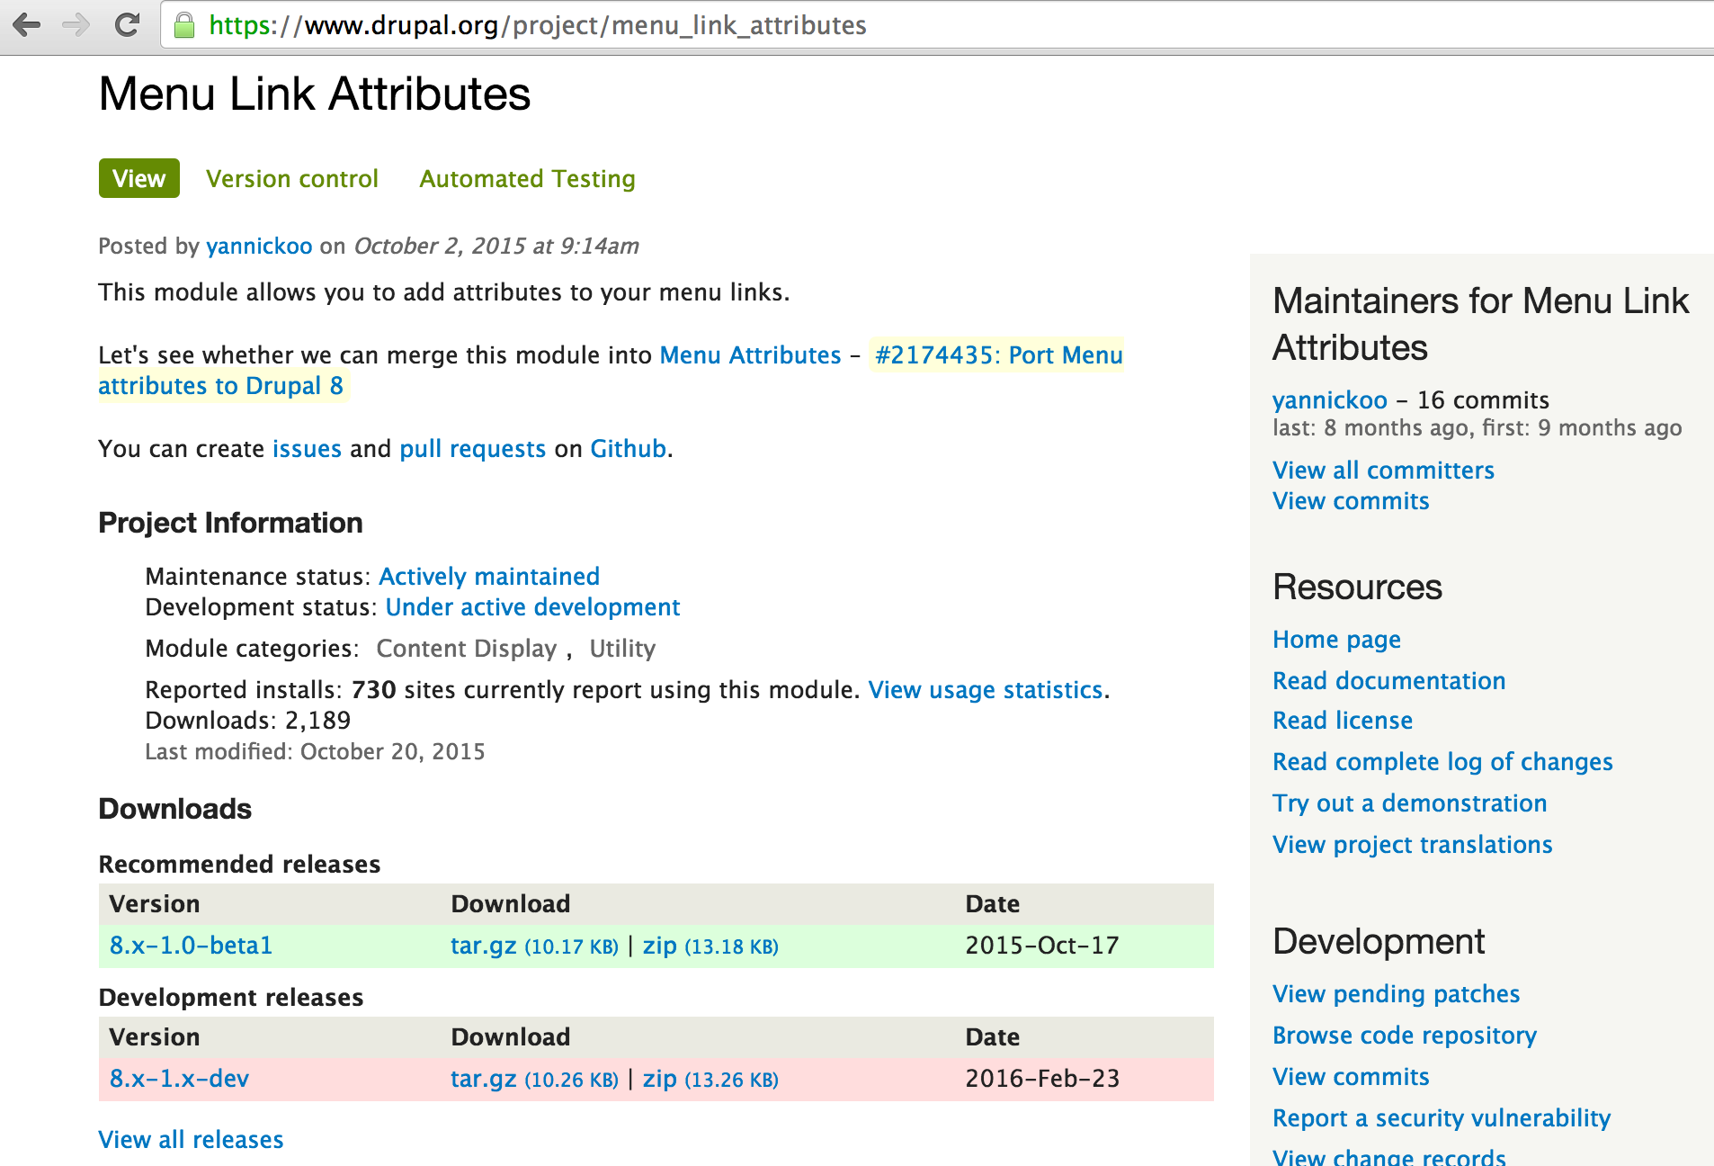The image size is (1714, 1166).
Task: Download the dev zip (13.26 KB)
Action: point(710,1079)
